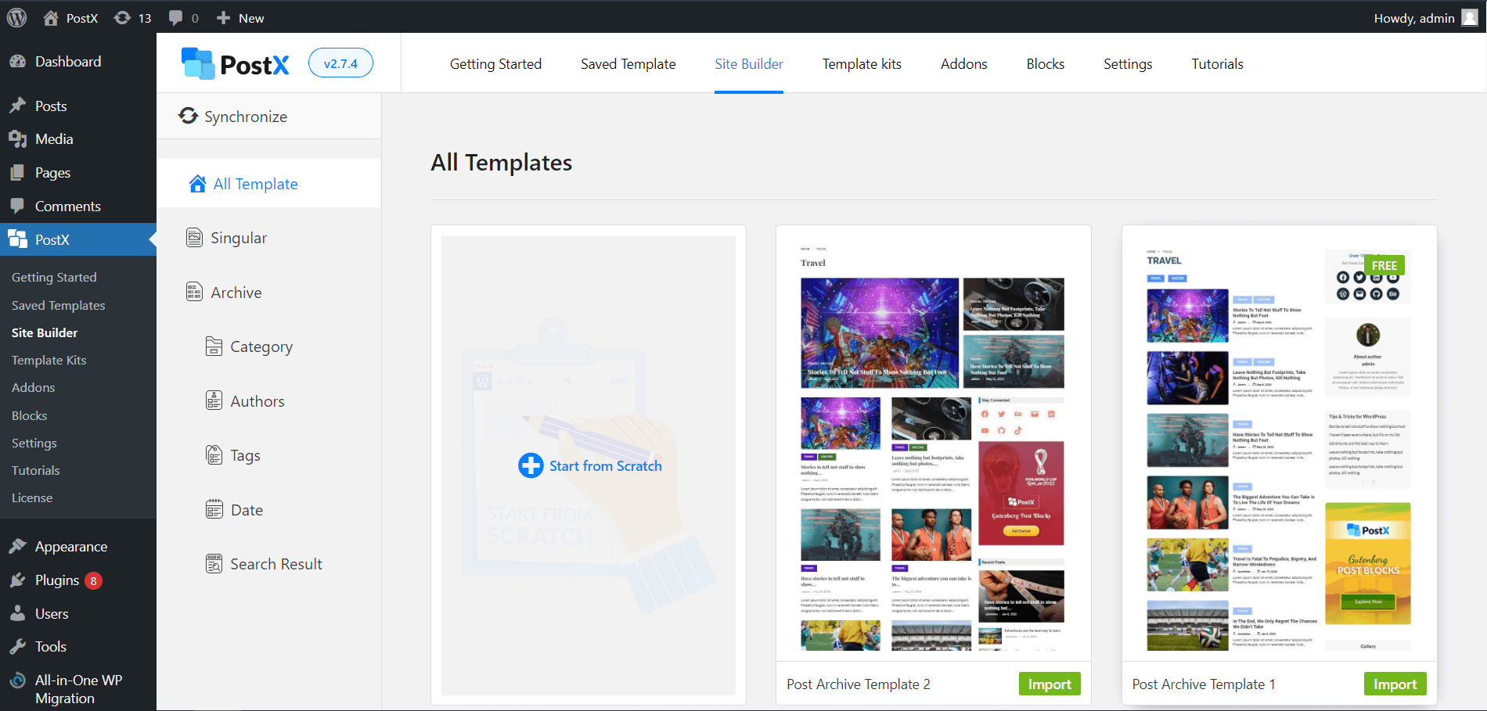Expand the Howdy, admin account menu

point(1424,16)
